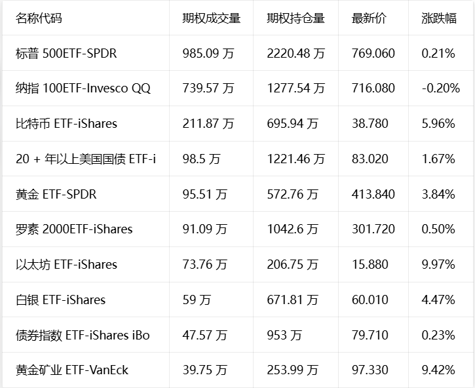Sort by 期权持仓量 column header
The width and height of the screenshot is (475, 388).
pyautogui.click(x=295, y=18)
